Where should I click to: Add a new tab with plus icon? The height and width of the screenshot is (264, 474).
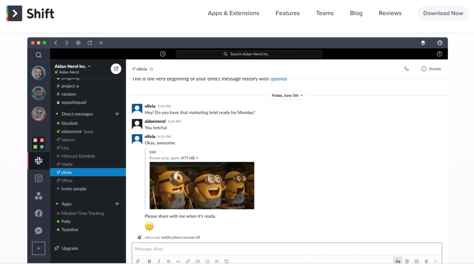101,43
